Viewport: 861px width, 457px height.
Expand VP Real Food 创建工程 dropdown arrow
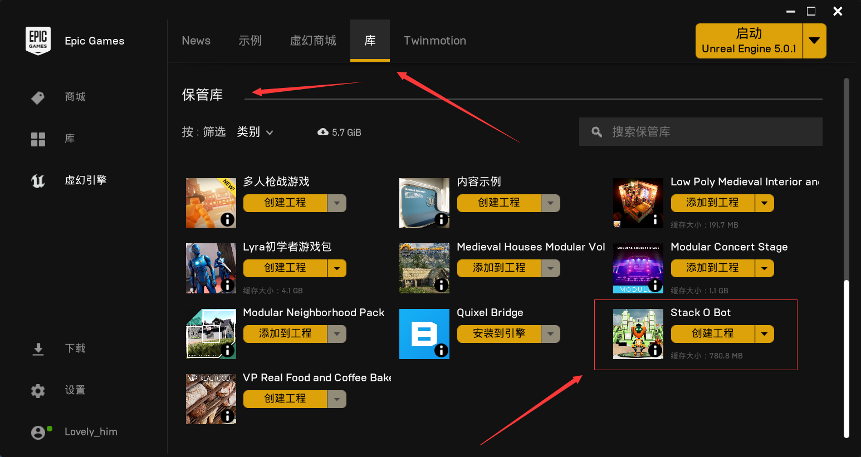click(337, 399)
